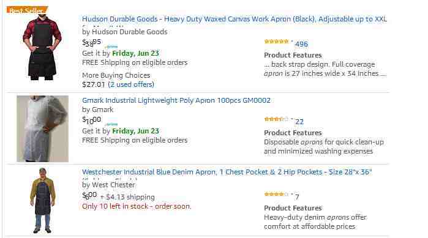Click the Gmark white poly apron thumbnail
This screenshot has height=238, width=428.
click(x=42, y=128)
